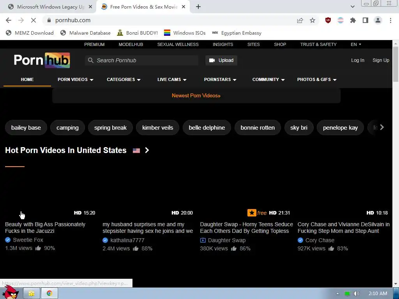Viewport: 399px width, 299px height.
Task: Select the spring break tag
Action: tap(110, 128)
